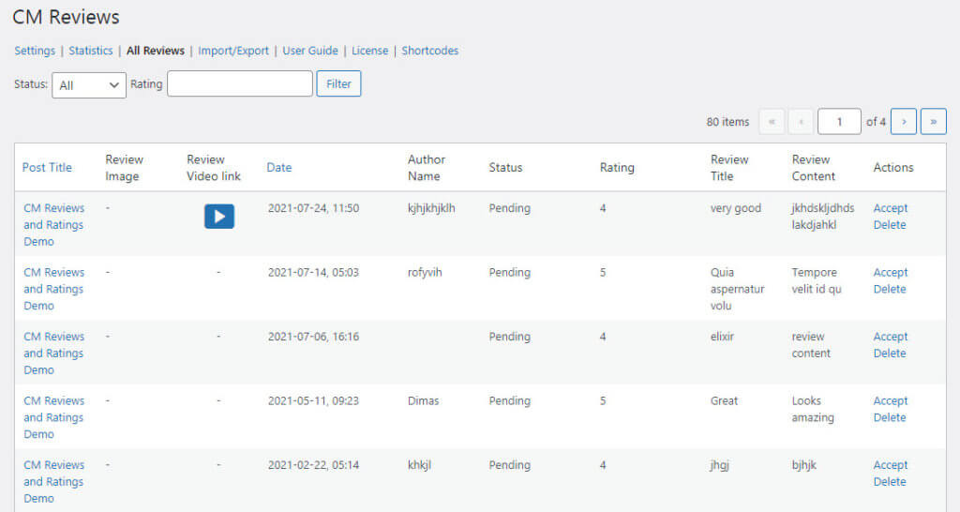Screen dimensions: 960x512
Task: Click the Filter button
Action: pos(338,83)
